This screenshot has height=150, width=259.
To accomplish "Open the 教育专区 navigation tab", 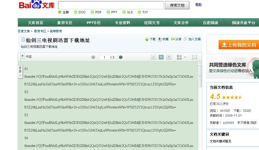I will coord(64,23).
